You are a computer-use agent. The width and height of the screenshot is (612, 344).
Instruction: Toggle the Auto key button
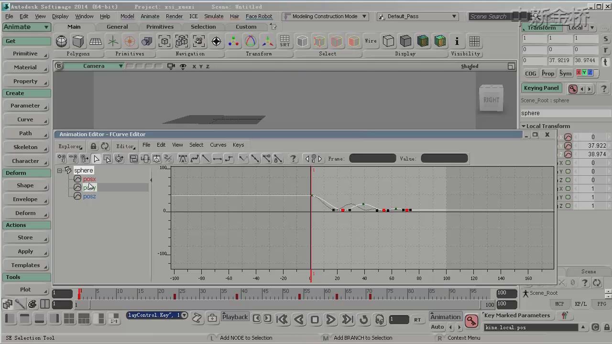click(437, 327)
